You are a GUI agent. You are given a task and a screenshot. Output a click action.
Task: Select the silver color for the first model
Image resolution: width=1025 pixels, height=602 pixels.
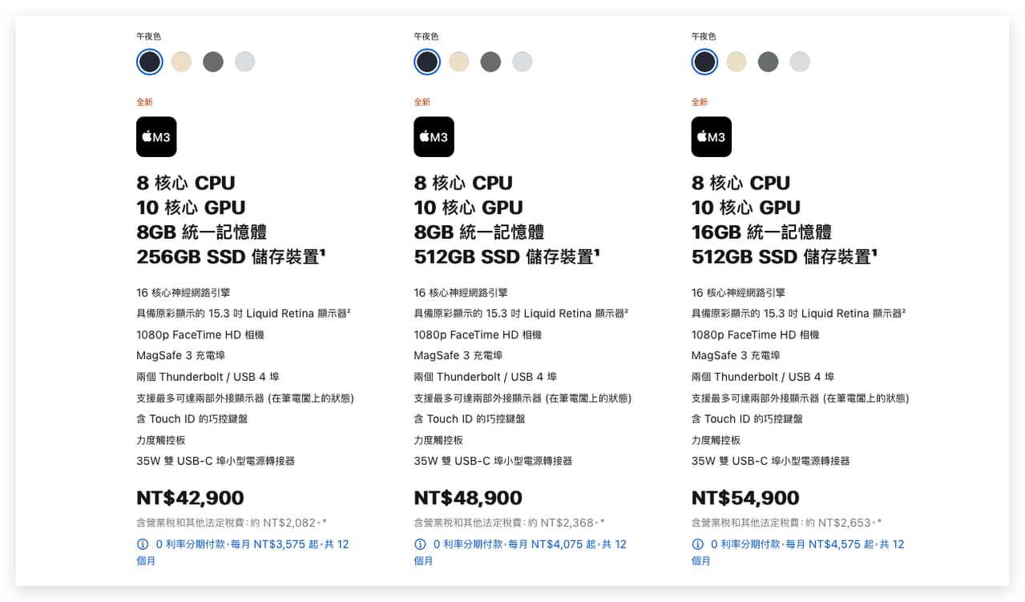[244, 62]
